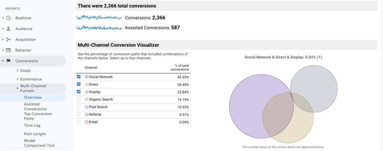Click the Conversions: 2,366 label
This screenshot has width=383, height=151.
pyautogui.click(x=145, y=18)
